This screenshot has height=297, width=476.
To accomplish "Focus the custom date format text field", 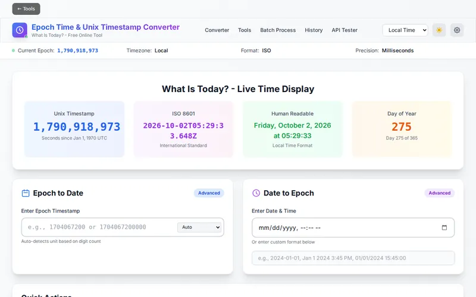I will (353, 258).
